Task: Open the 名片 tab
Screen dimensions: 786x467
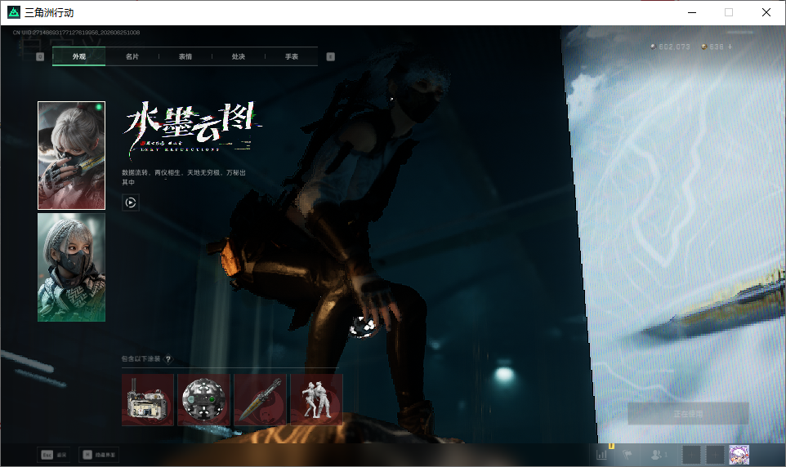Action: pos(132,56)
